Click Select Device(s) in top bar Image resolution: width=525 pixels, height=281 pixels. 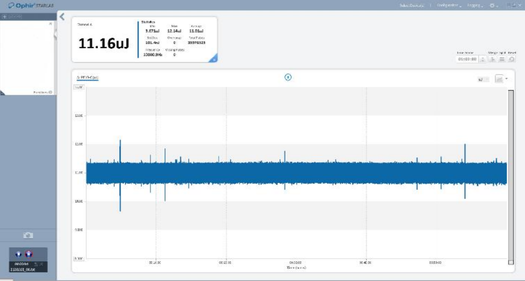coord(411,5)
